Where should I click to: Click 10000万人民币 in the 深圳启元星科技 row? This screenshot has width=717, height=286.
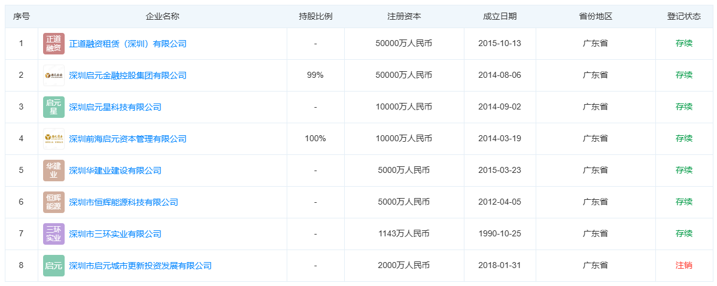click(404, 107)
